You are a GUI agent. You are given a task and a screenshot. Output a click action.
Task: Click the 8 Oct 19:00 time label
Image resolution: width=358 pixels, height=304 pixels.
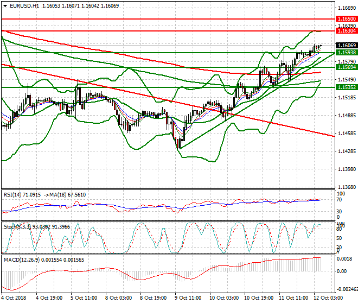coord(153,298)
